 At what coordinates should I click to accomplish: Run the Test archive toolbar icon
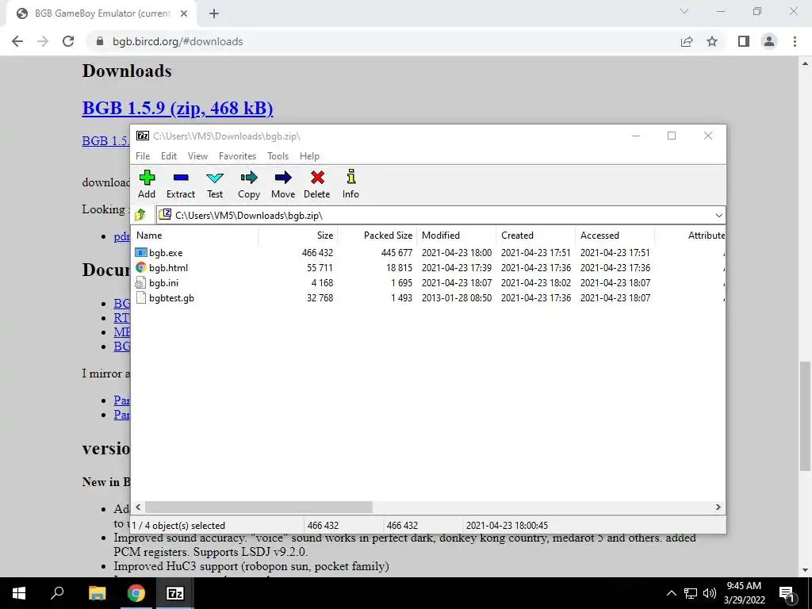click(215, 178)
